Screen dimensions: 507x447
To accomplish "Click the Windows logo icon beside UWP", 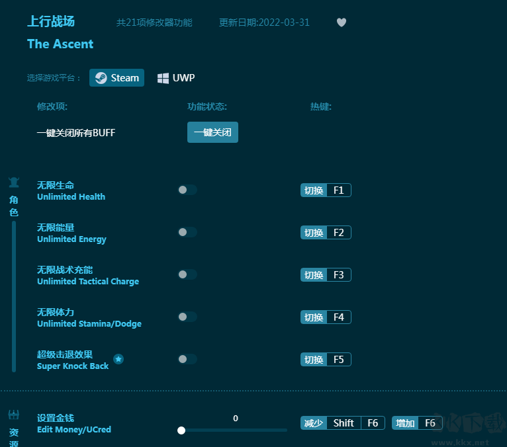I will coord(163,78).
